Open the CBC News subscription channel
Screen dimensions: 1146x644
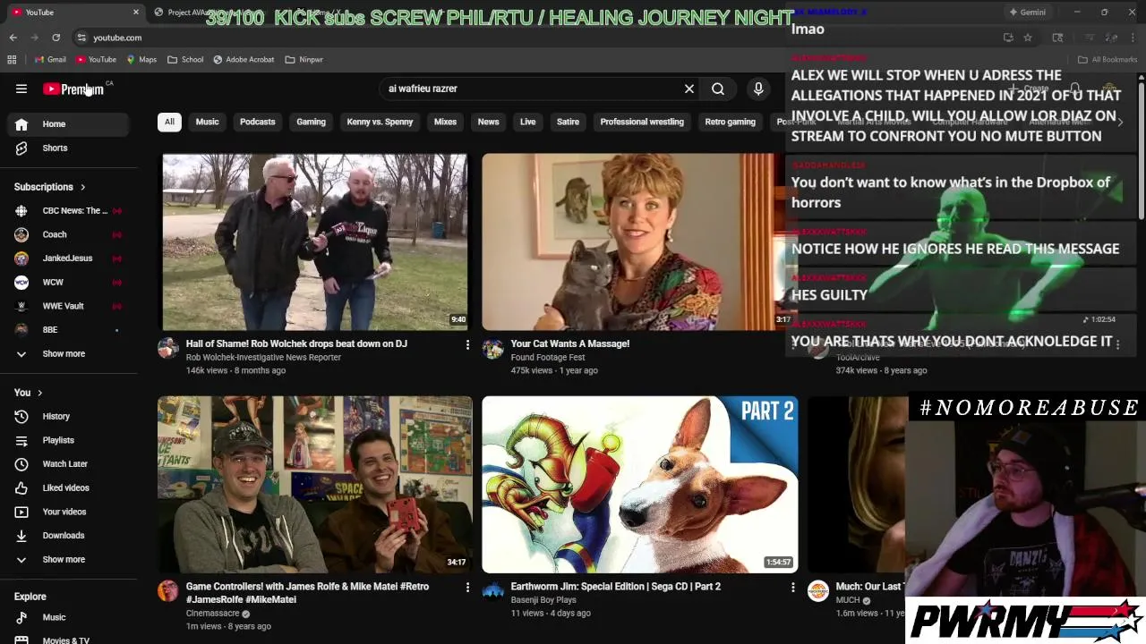(x=68, y=211)
